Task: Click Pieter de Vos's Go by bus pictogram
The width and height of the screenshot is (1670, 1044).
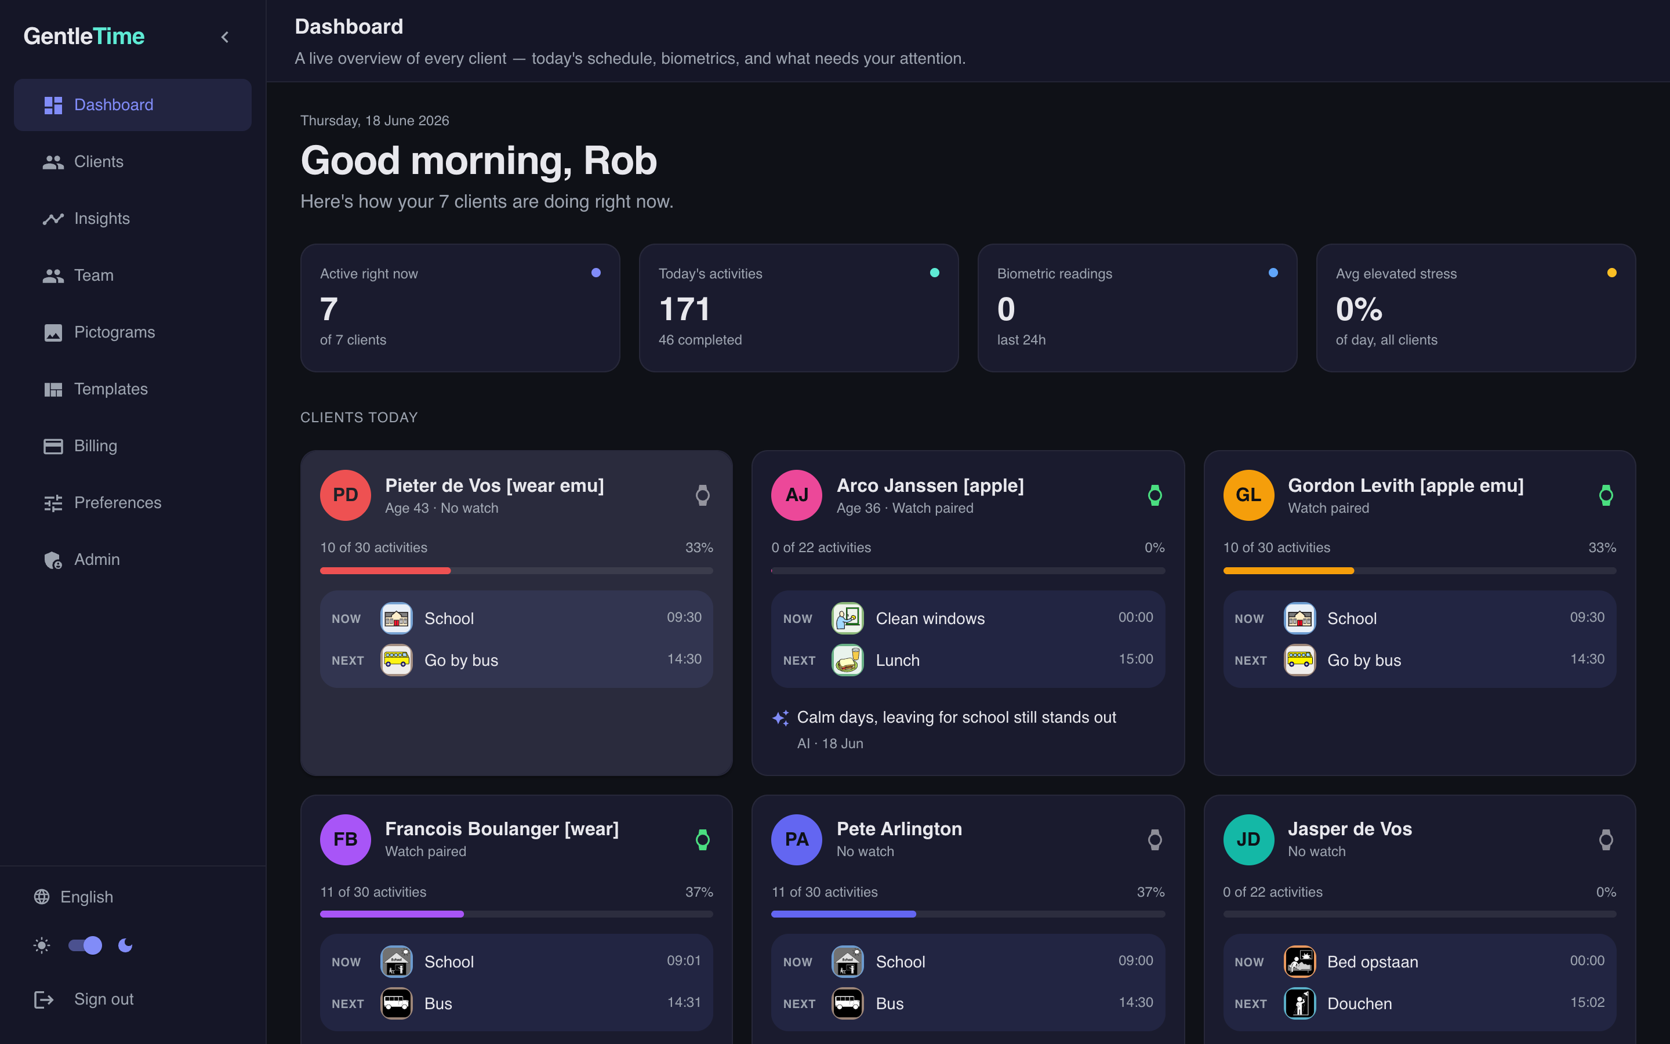Action: click(396, 660)
